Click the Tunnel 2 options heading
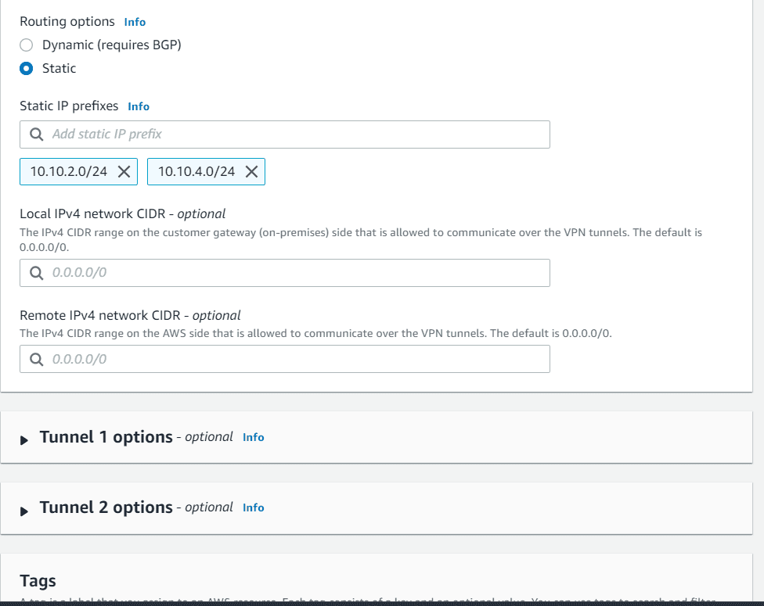 tap(106, 507)
